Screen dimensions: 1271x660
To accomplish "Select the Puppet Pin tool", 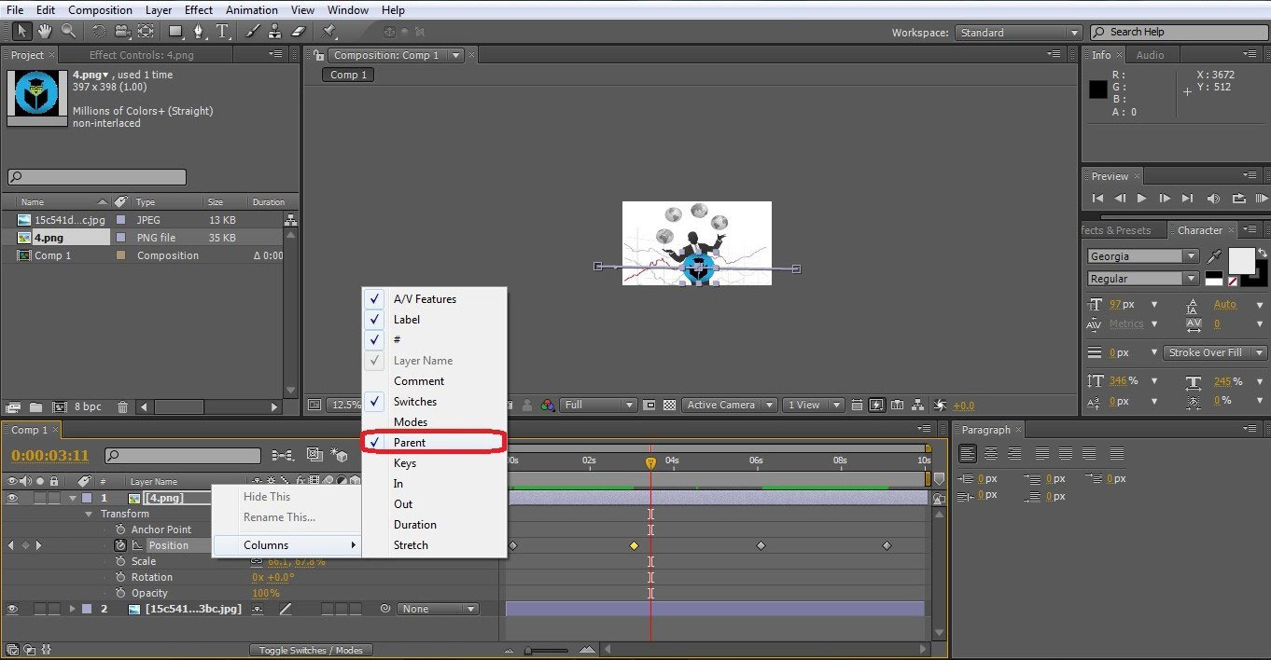I will coord(329,32).
